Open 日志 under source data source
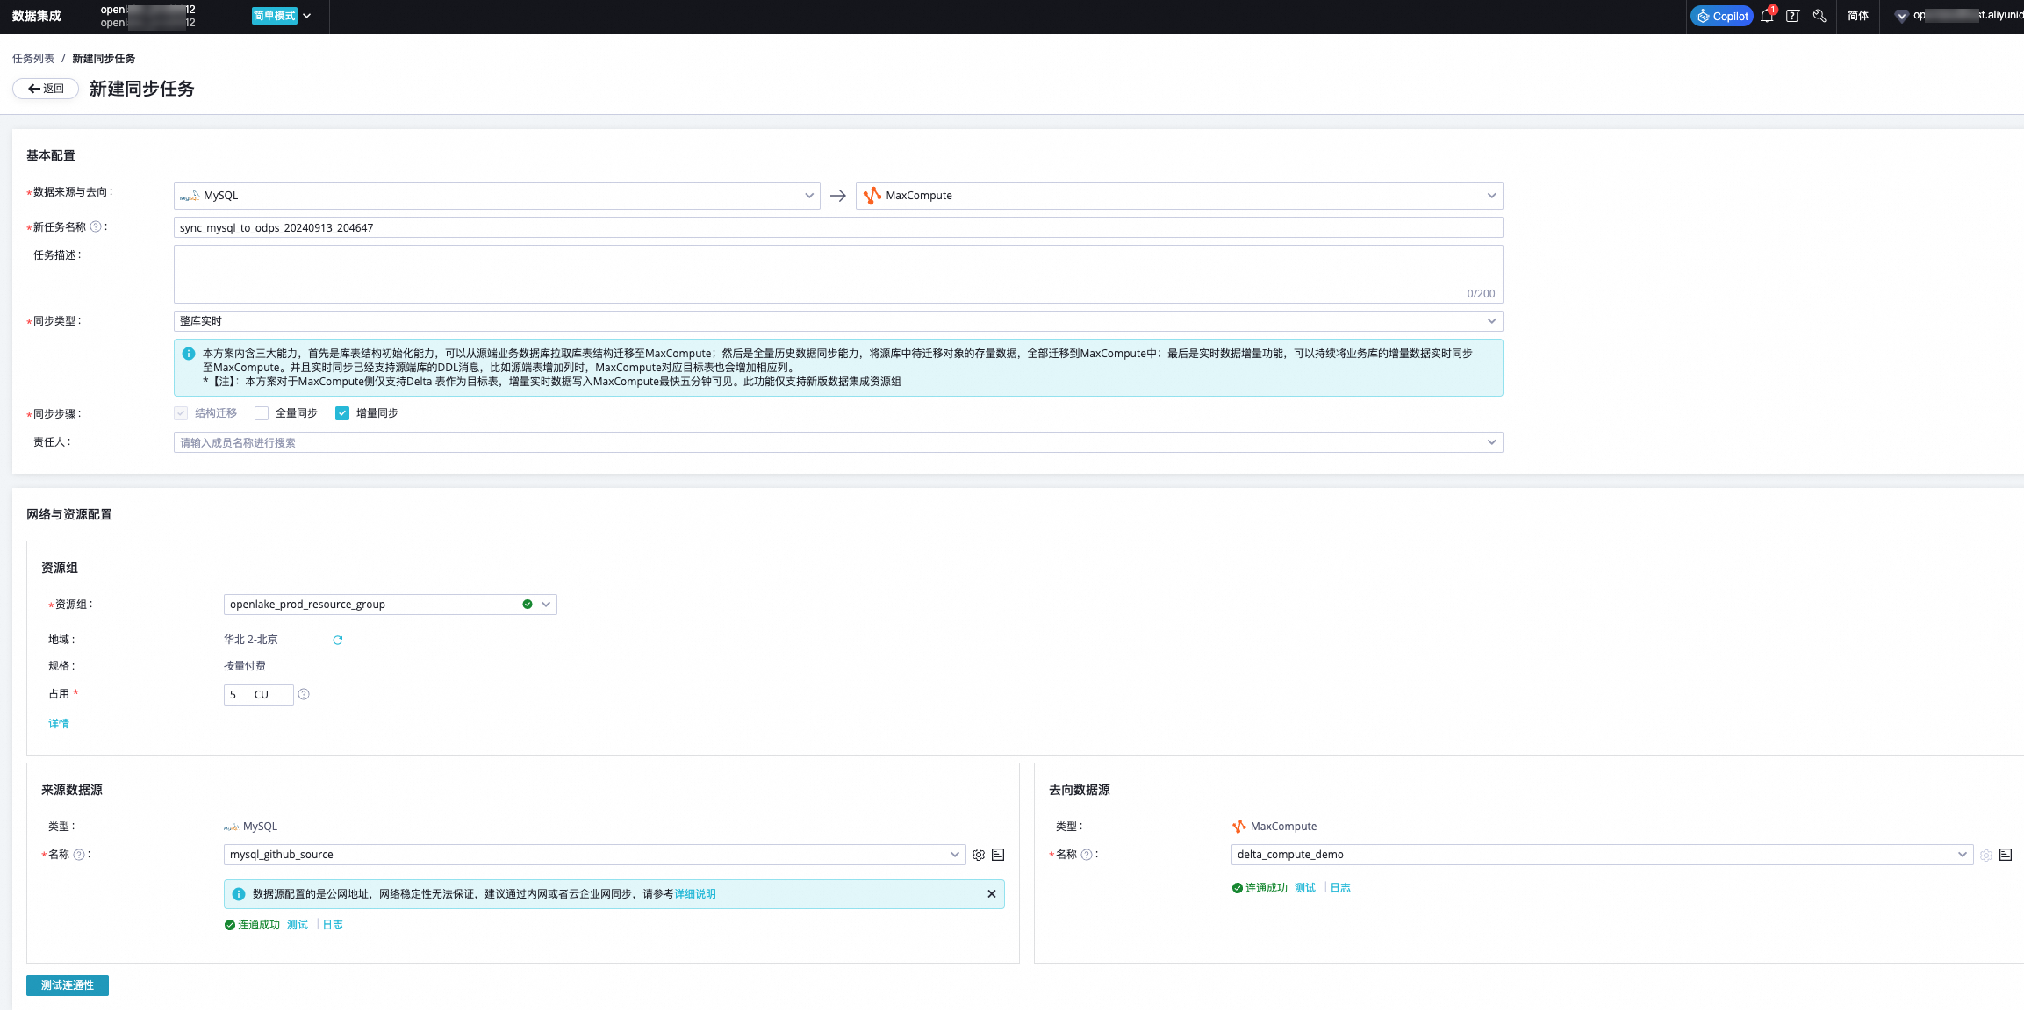The height and width of the screenshot is (1010, 2024). [x=333, y=925]
